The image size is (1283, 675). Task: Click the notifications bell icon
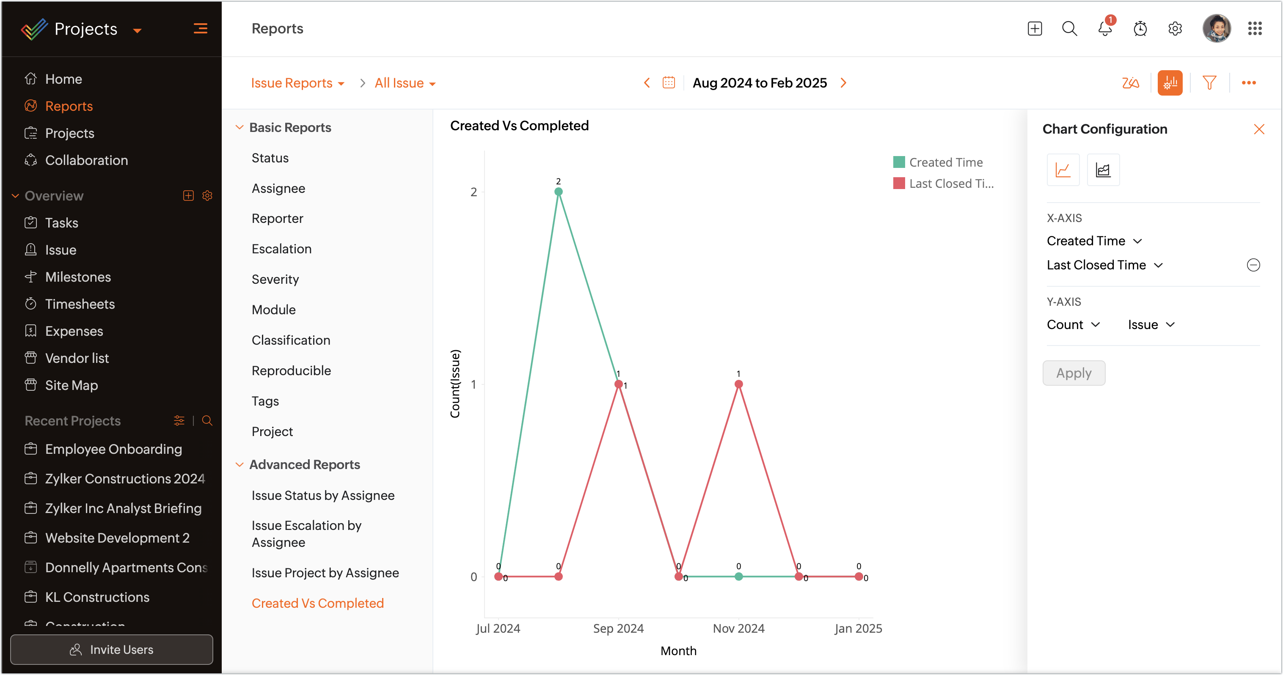coord(1105,29)
